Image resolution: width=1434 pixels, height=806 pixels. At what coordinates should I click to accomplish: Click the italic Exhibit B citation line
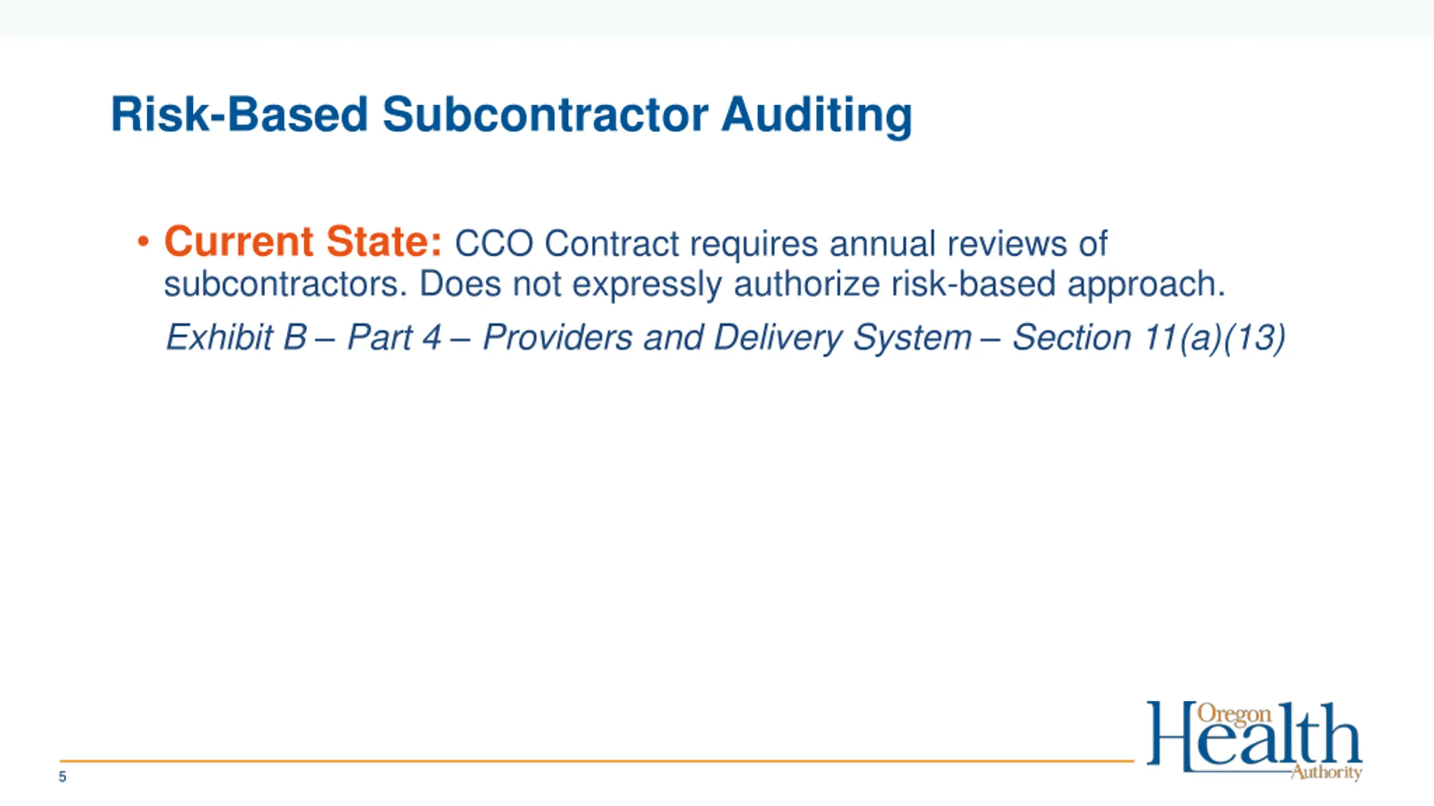(x=725, y=338)
